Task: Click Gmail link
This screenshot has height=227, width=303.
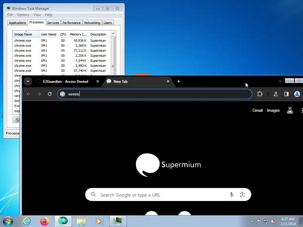Action: 257,111
